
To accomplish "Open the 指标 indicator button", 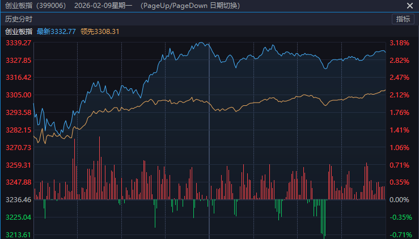I will pyautogui.click(x=403, y=19).
